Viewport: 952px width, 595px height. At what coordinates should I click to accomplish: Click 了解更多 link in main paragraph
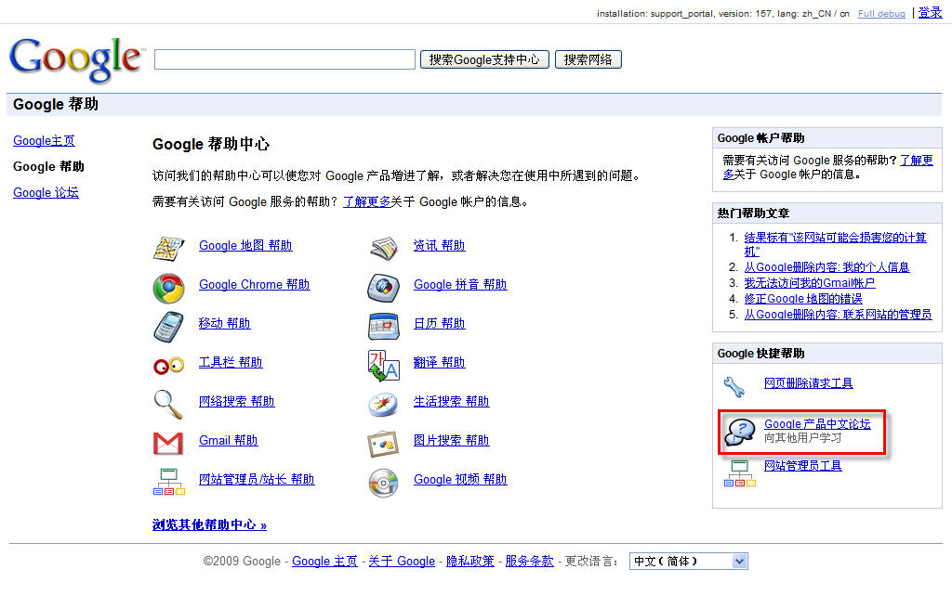point(366,201)
